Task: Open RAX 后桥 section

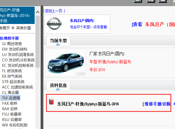Action: 10,109
